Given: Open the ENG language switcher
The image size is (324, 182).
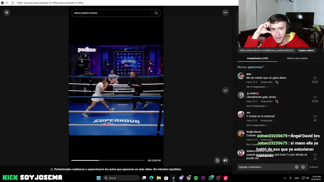Looking at the screenshot, I should pyautogui.click(x=297, y=178).
